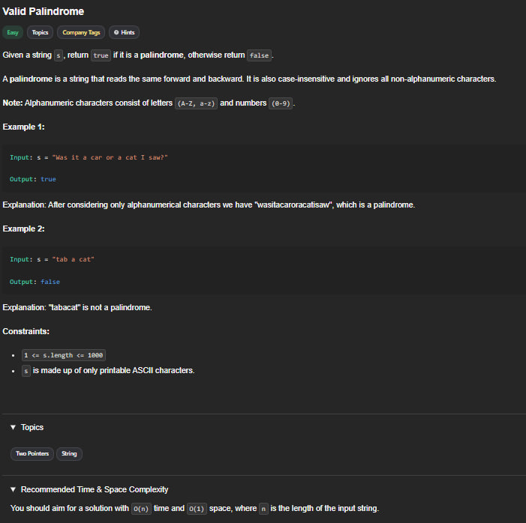Viewport: 526px width, 523px height.
Task: Click the Valid Palindrome title
Action: tap(44, 11)
